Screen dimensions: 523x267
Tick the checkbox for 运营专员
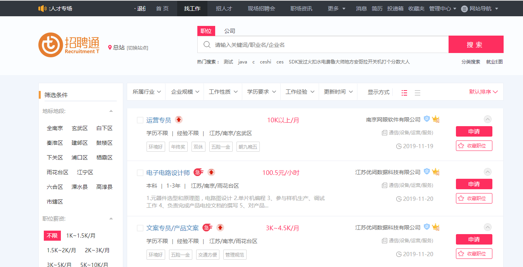coord(140,120)
